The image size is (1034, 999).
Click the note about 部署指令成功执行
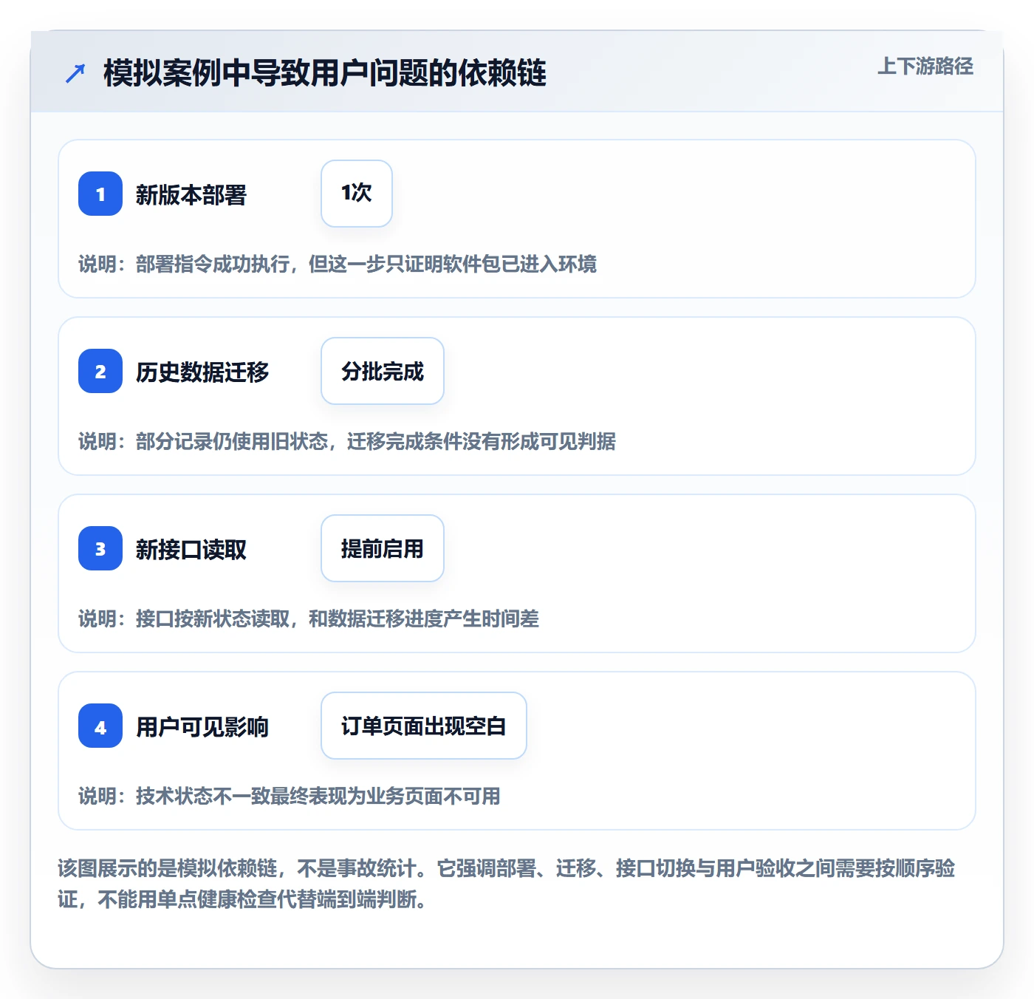pos(338,264)
